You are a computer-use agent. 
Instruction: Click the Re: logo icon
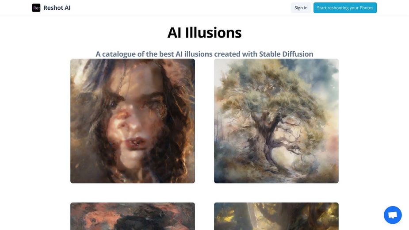click(x=36, y=8)
